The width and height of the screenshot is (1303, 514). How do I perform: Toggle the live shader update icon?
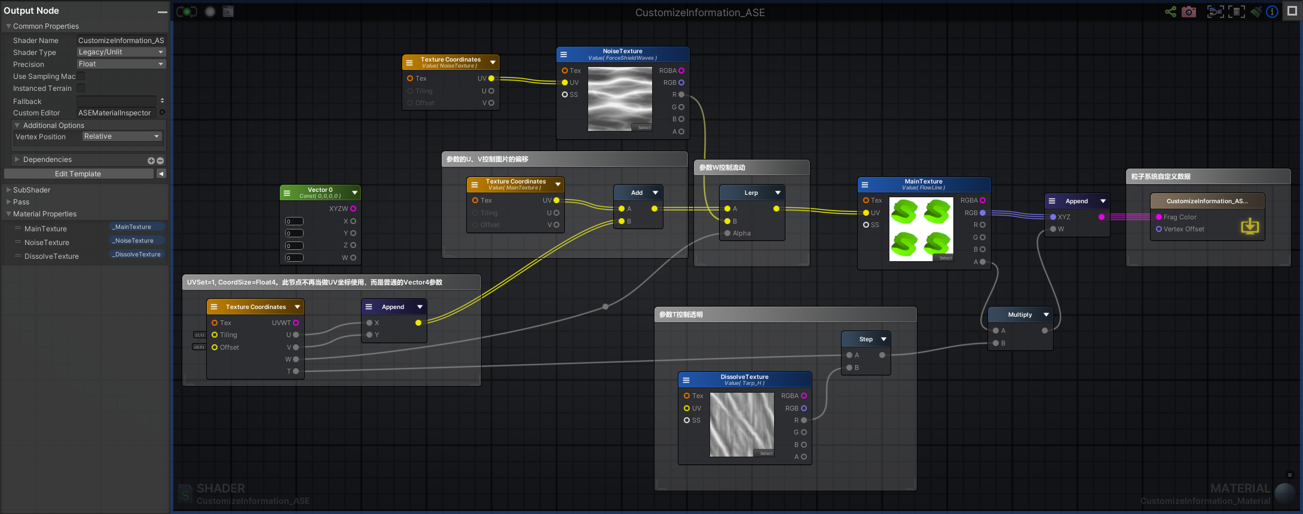(x=187, y=11)
